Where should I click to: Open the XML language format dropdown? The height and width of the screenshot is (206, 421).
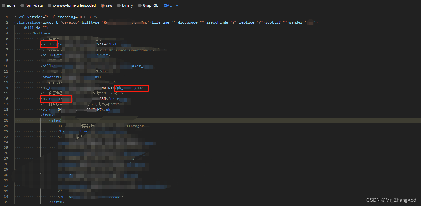click(167, 5)
